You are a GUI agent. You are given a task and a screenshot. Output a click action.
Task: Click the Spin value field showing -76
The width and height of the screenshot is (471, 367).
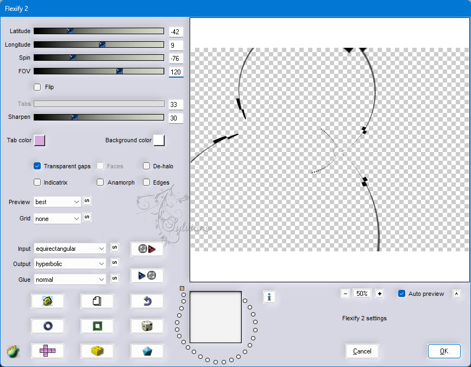[176, 59]
